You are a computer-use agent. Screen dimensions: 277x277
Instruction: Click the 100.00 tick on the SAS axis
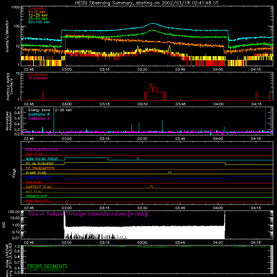coord(14,212)
